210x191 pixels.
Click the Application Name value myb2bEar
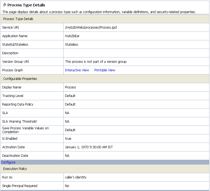(x=72, y=36)
